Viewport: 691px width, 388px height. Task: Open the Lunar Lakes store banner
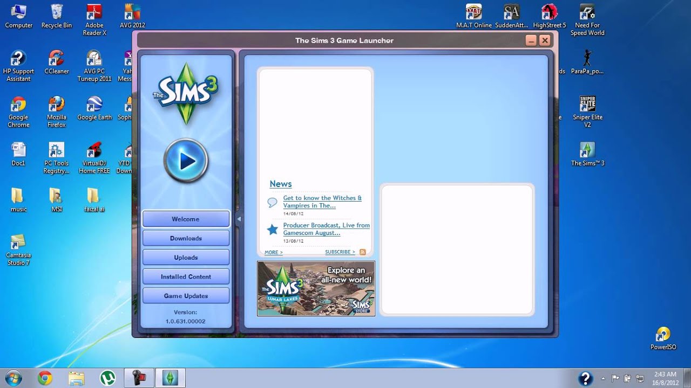[x=316, y=288]
